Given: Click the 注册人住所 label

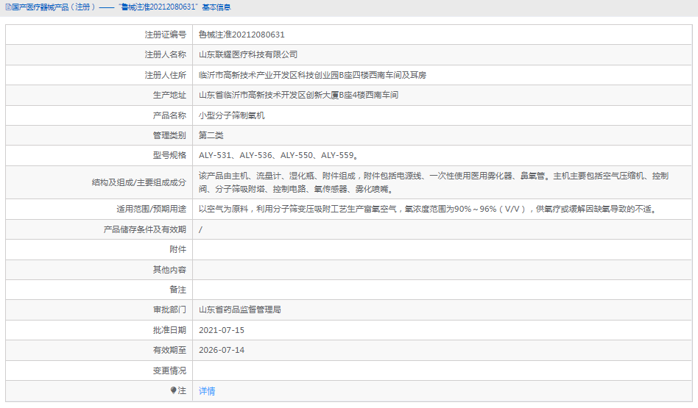Looking at the screenshot, I should [165, 75].
